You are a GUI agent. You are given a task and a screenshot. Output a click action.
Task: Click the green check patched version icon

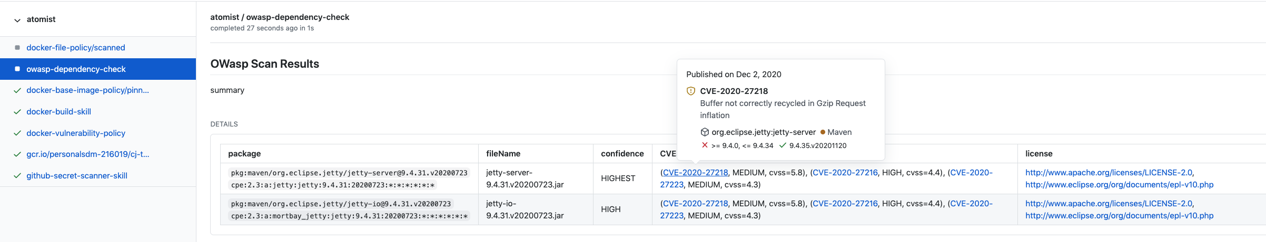[783, 145]
